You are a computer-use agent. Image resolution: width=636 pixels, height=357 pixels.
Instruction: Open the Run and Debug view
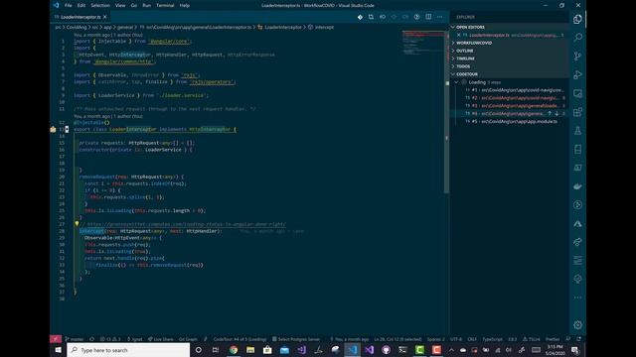(x=577, y=74)
